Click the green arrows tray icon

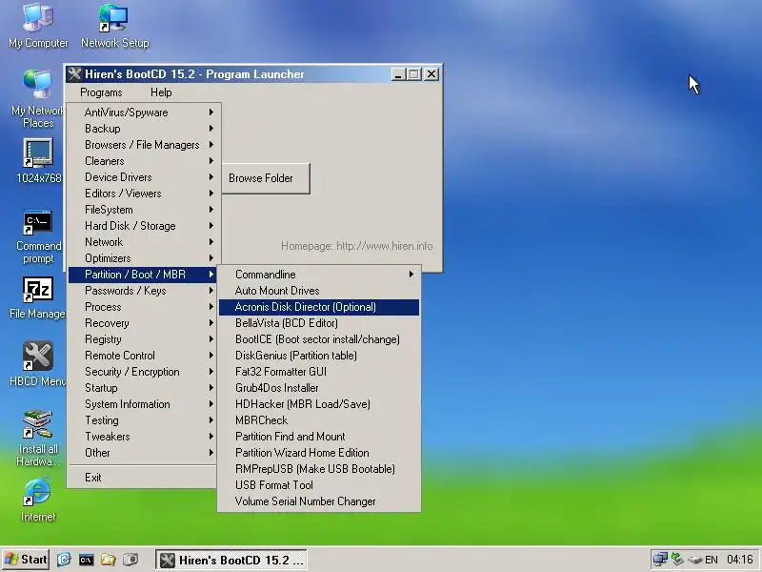tap(677, 560)
